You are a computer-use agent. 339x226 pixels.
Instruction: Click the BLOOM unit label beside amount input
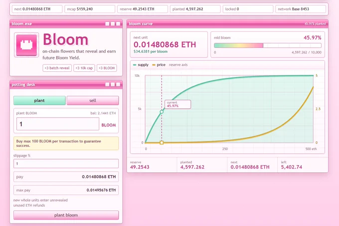[x=109, y=125]
